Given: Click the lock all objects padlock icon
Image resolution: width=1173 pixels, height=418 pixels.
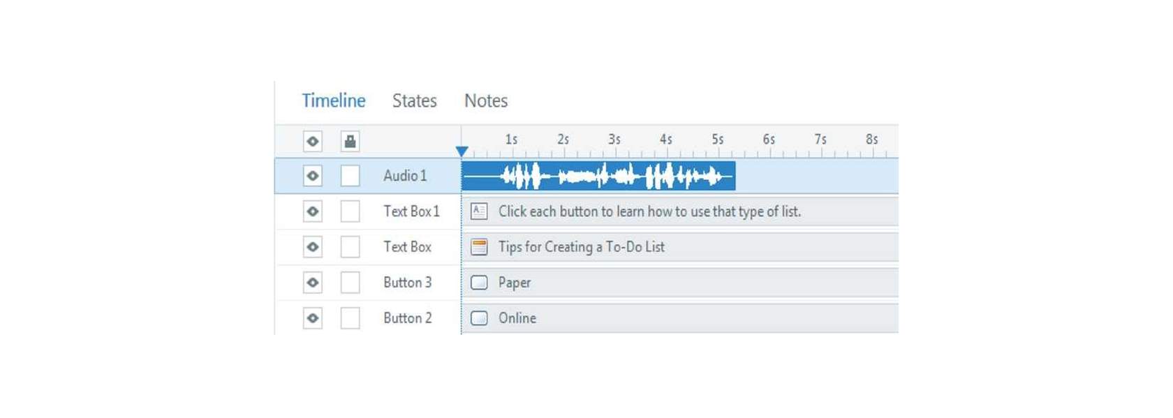Looking at the screenshot, I should tap(351, 142).
